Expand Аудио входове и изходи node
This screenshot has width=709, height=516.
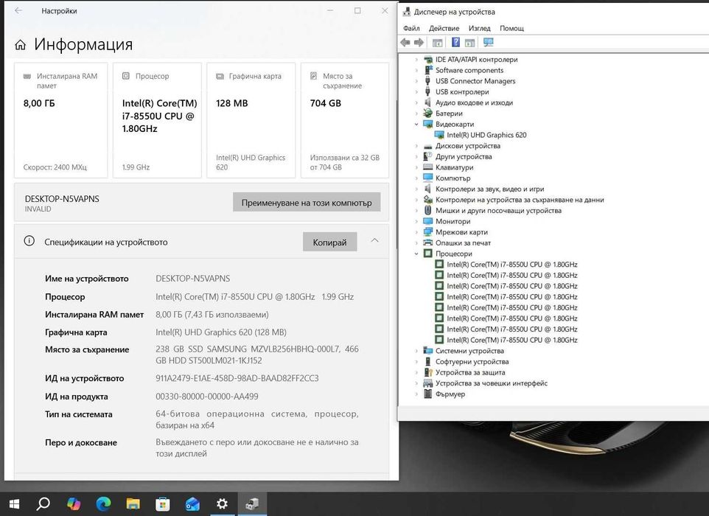click(x=416, y=102)
